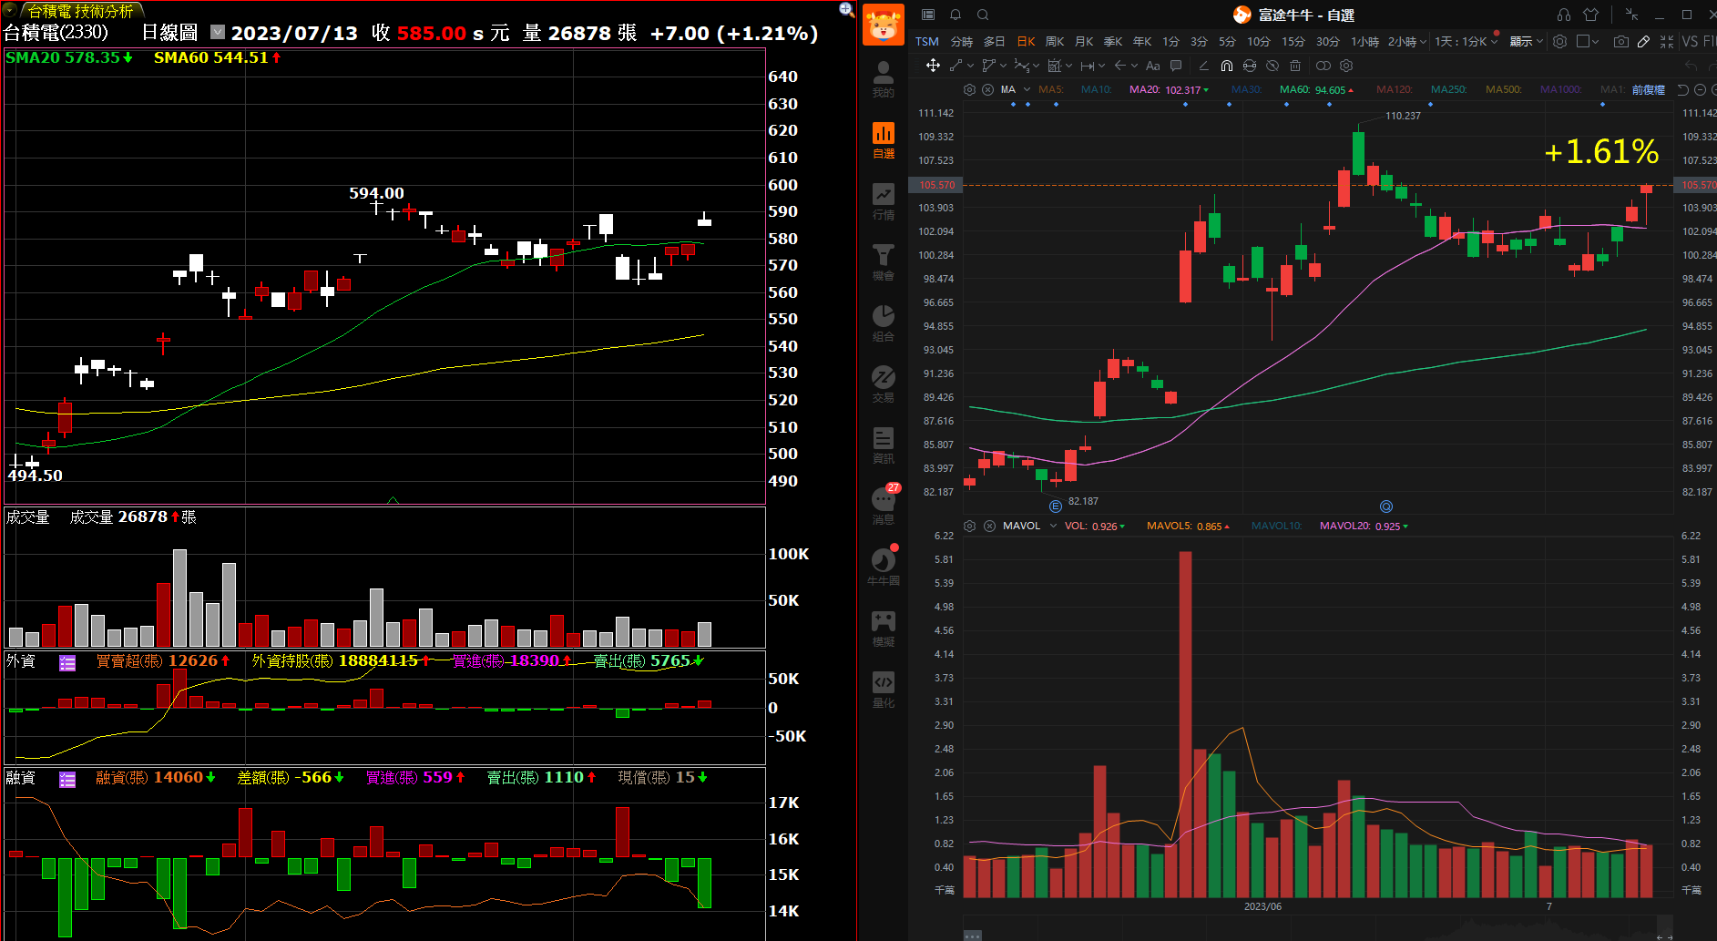The image size is (1717, 941).
Task: Open the 組合 portfolio sidebar icon
Action: (884, 324)
